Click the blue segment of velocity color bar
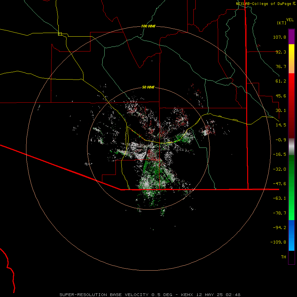This screenshot has width=297, height=297. [291, 235]
